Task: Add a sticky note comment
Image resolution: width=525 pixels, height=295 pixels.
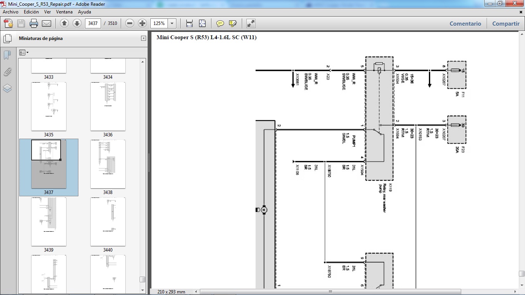Action: 220,23
